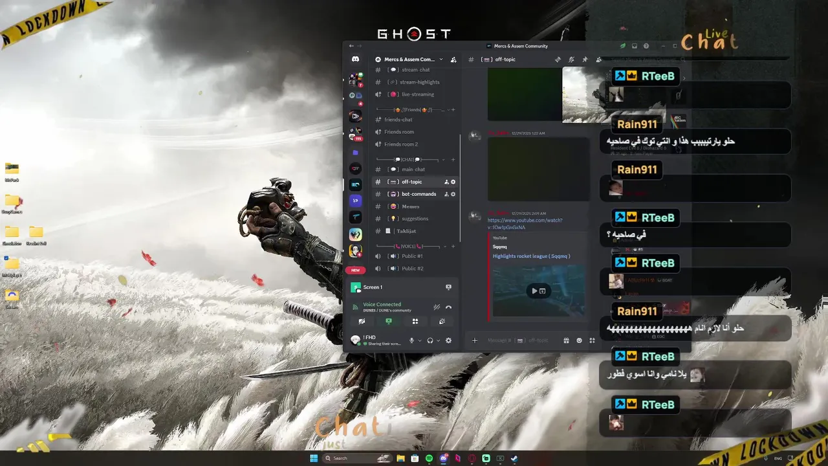Open microphone input options arrow
This screenshot has height=466, width=828.
pos(419,340)
